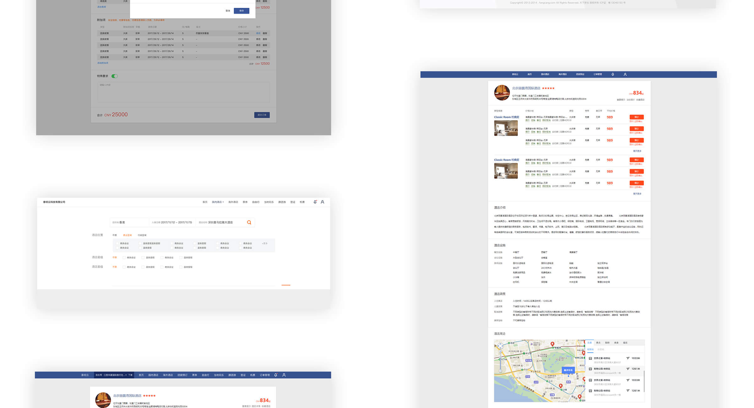Check 温泉度假温泉度假 checkbox
The image size is (754, 408).
point(140,243)
